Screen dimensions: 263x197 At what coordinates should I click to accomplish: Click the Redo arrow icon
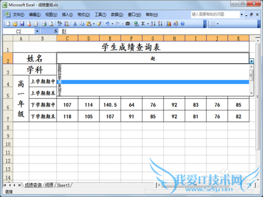[x=118, y=24]
